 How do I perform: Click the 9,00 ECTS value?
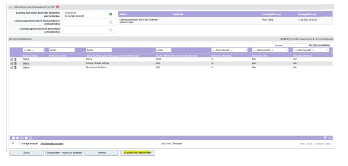coord(158,67)
